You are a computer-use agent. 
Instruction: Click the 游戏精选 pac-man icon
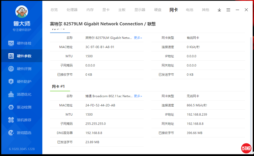(11, 133)
